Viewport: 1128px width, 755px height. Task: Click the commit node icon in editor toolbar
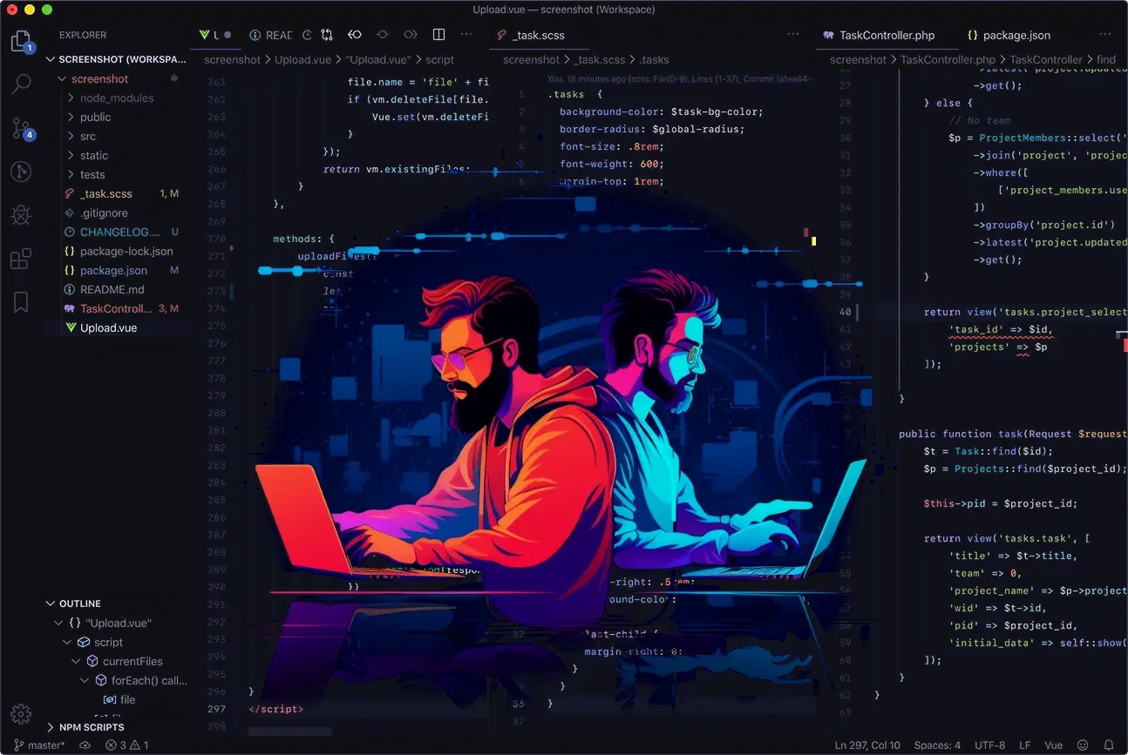click(x=383, y=35)
